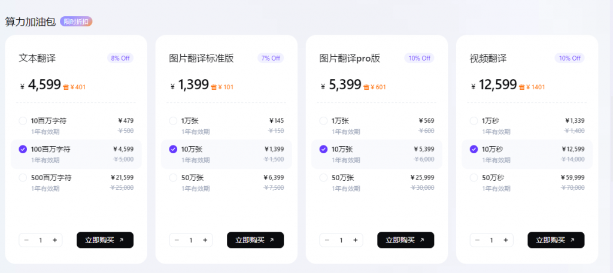Increase quantity with plus in 文本翻译 card
This screenshot has height=273, width=613.
pyautogui.click(x=54, y=240)
